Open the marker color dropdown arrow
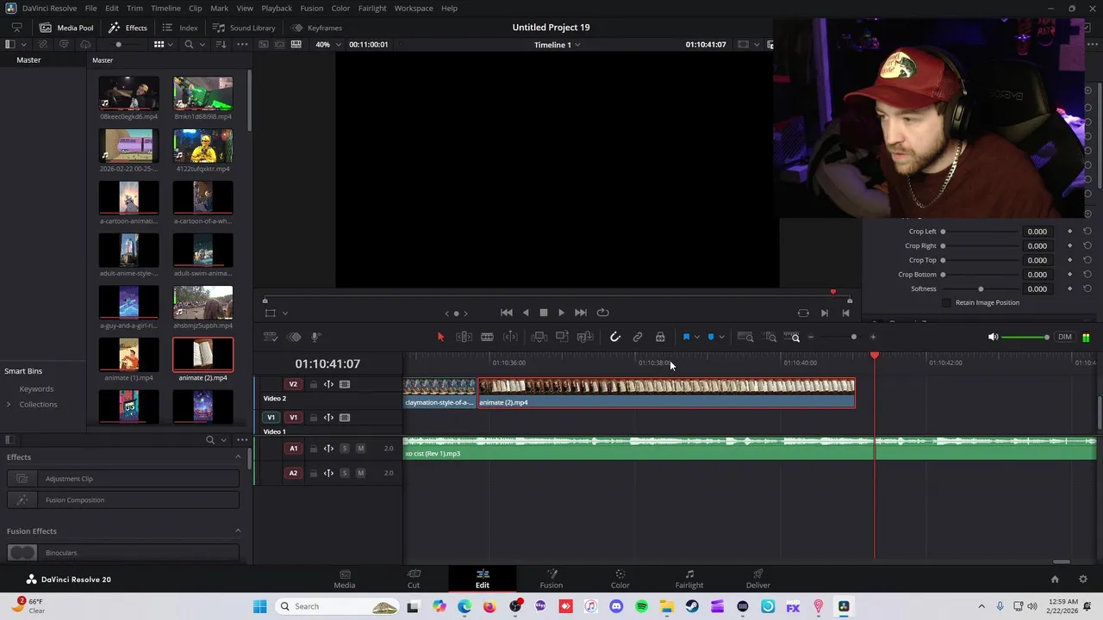The width and height of the screenshot is (1103, 620). coord(721,337)
